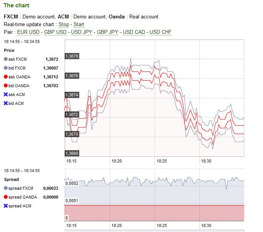This screenshot has height=232, width=263.
Task: Start the real-time chart update
Action: tap(78, 25)
